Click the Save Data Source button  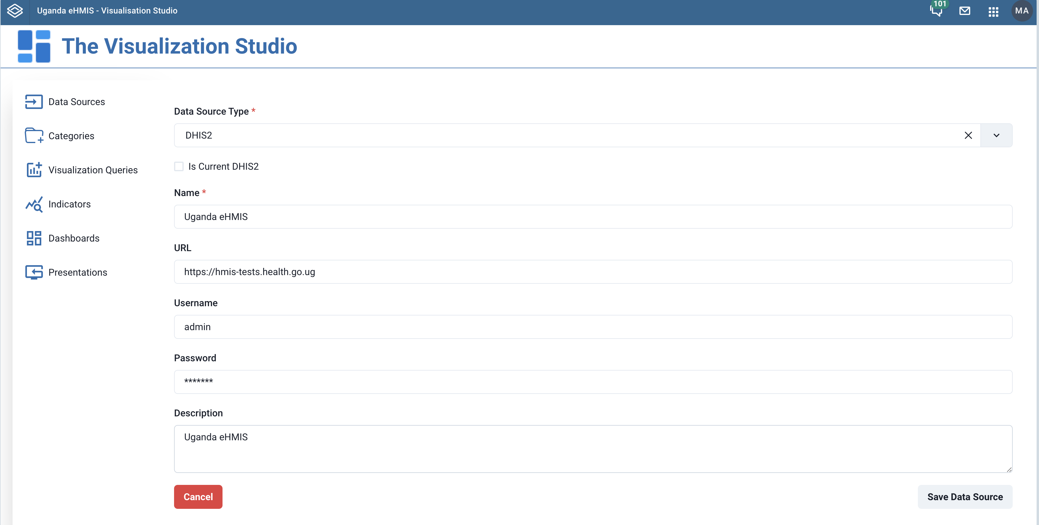click(x=965, y=497)
